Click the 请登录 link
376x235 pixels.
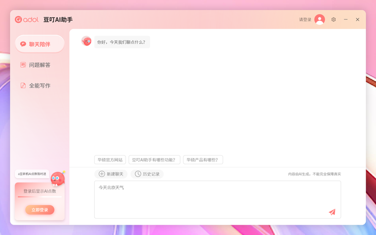click(305, 19)
